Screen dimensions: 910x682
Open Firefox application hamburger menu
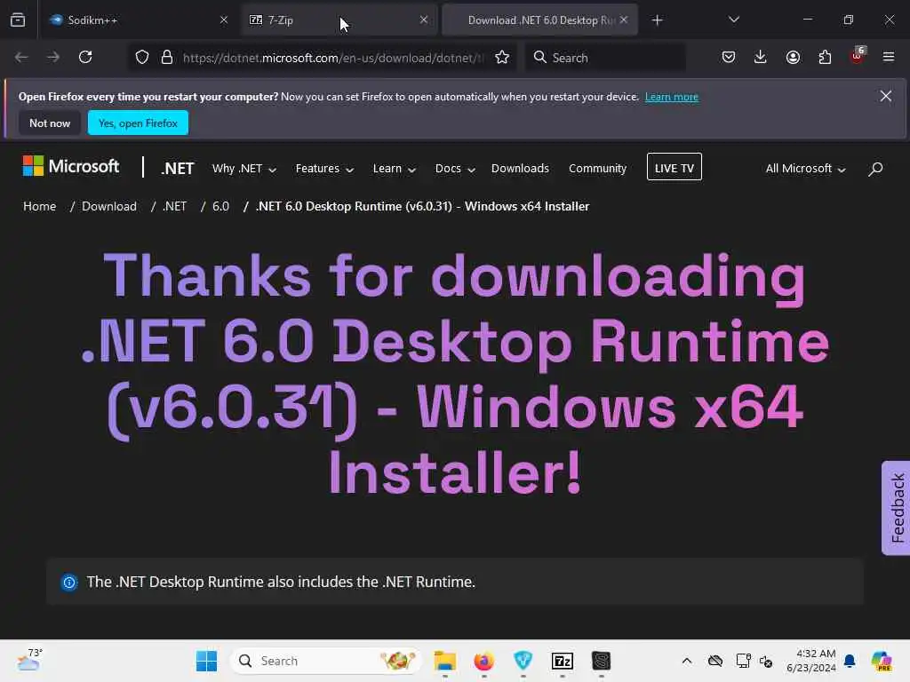point(889,58)
